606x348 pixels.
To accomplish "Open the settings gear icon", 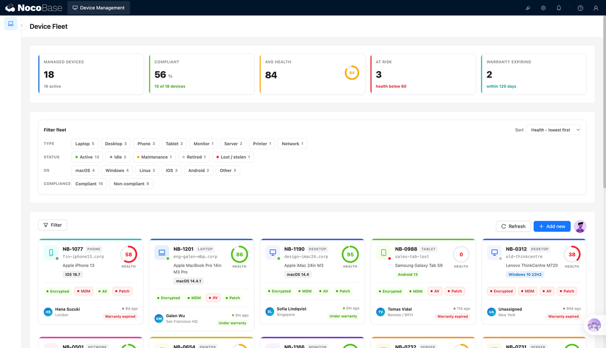I will click(x=544, y=8).
